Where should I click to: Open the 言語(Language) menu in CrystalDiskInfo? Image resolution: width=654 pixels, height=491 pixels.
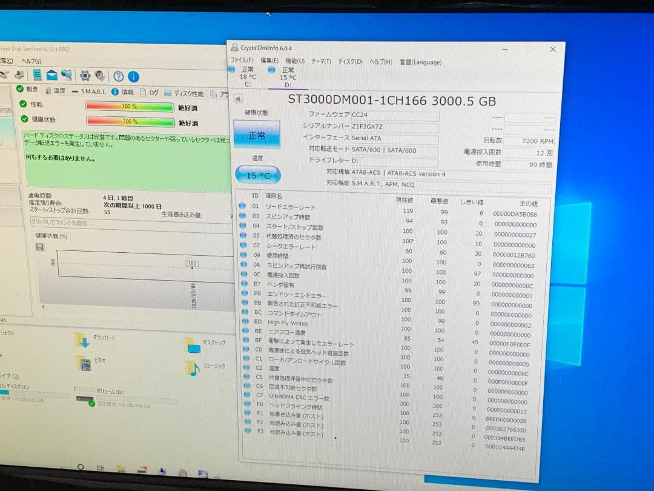(420, 62)
